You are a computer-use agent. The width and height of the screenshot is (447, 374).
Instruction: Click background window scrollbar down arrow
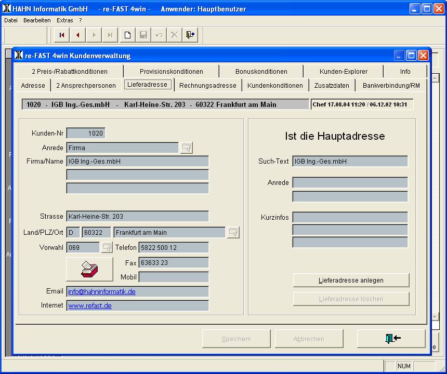pyautogui.click(x=436, y=316)
